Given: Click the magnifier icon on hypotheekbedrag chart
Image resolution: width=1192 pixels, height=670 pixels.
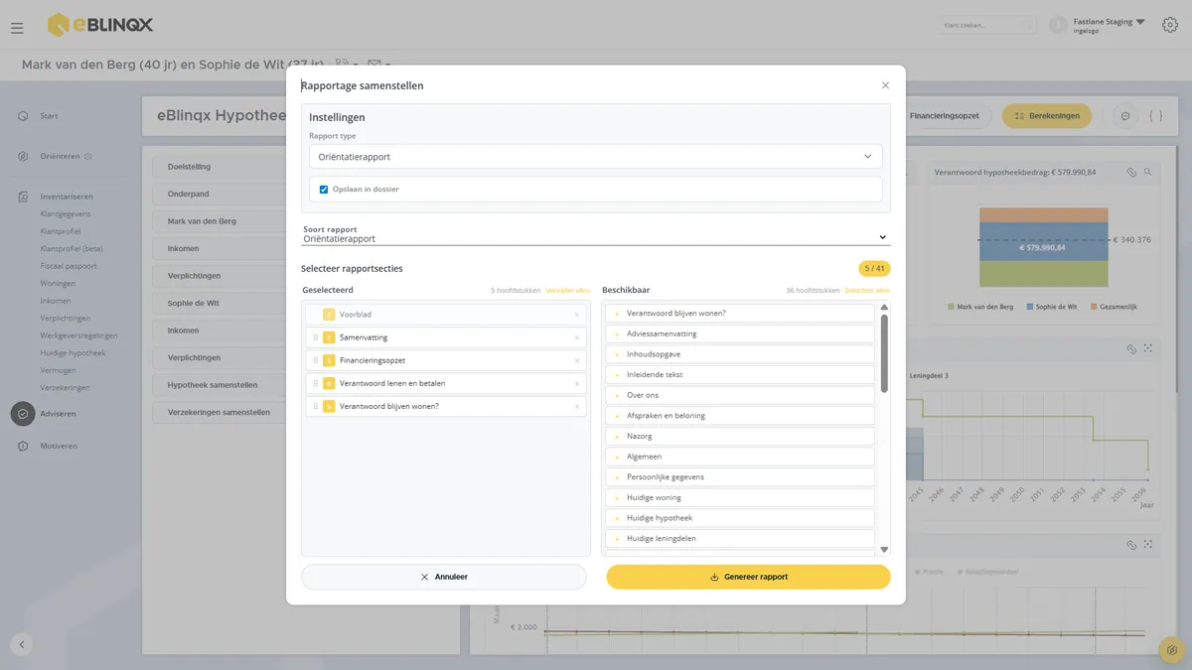Looking at the screenshot, I should (x=1148, y=172).
